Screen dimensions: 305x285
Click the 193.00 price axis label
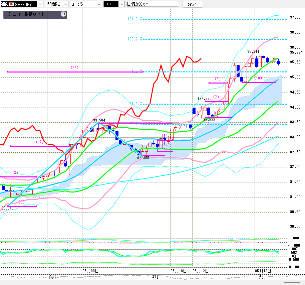294,137
